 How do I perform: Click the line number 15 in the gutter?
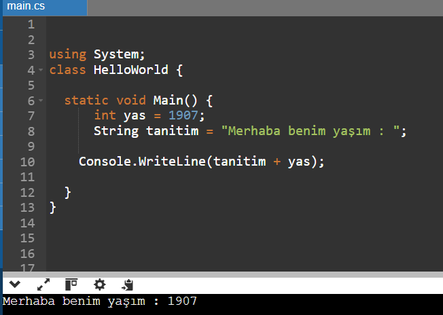pos(28,238)
